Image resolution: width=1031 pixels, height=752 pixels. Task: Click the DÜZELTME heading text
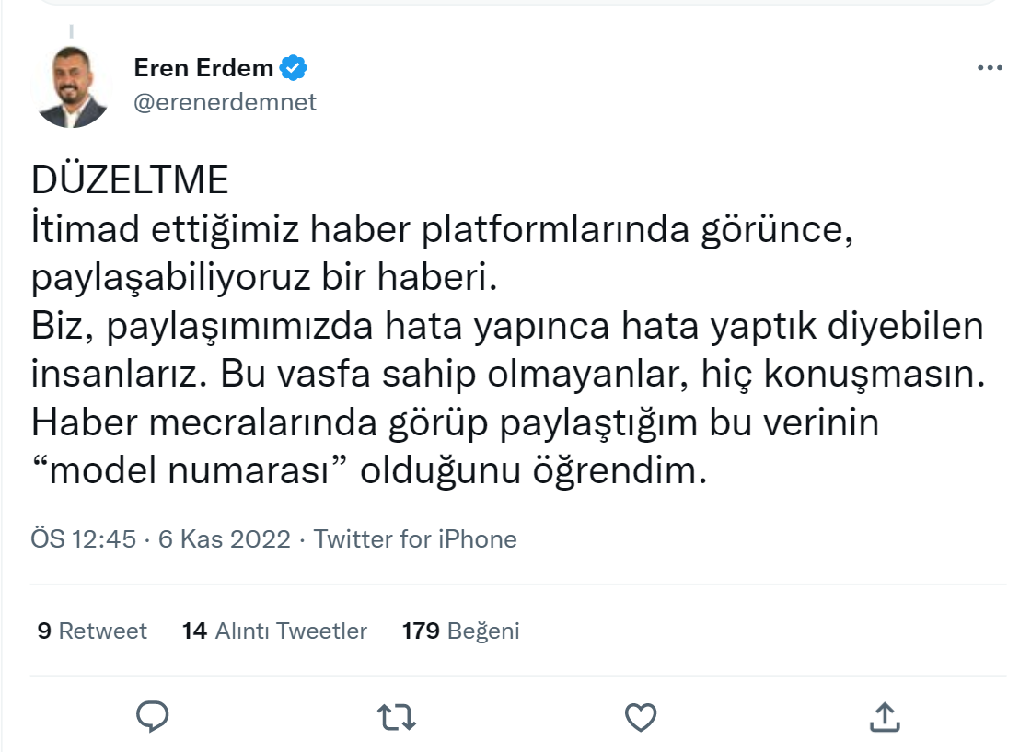tap(130, 181)
